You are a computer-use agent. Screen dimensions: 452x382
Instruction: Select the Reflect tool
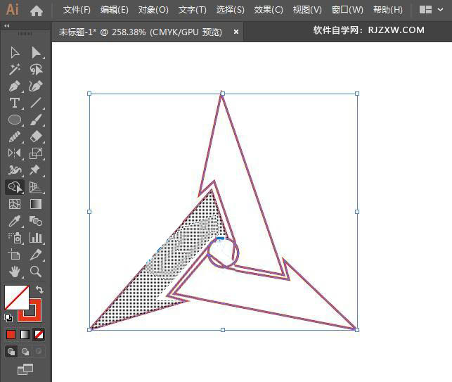pos(15,153)
